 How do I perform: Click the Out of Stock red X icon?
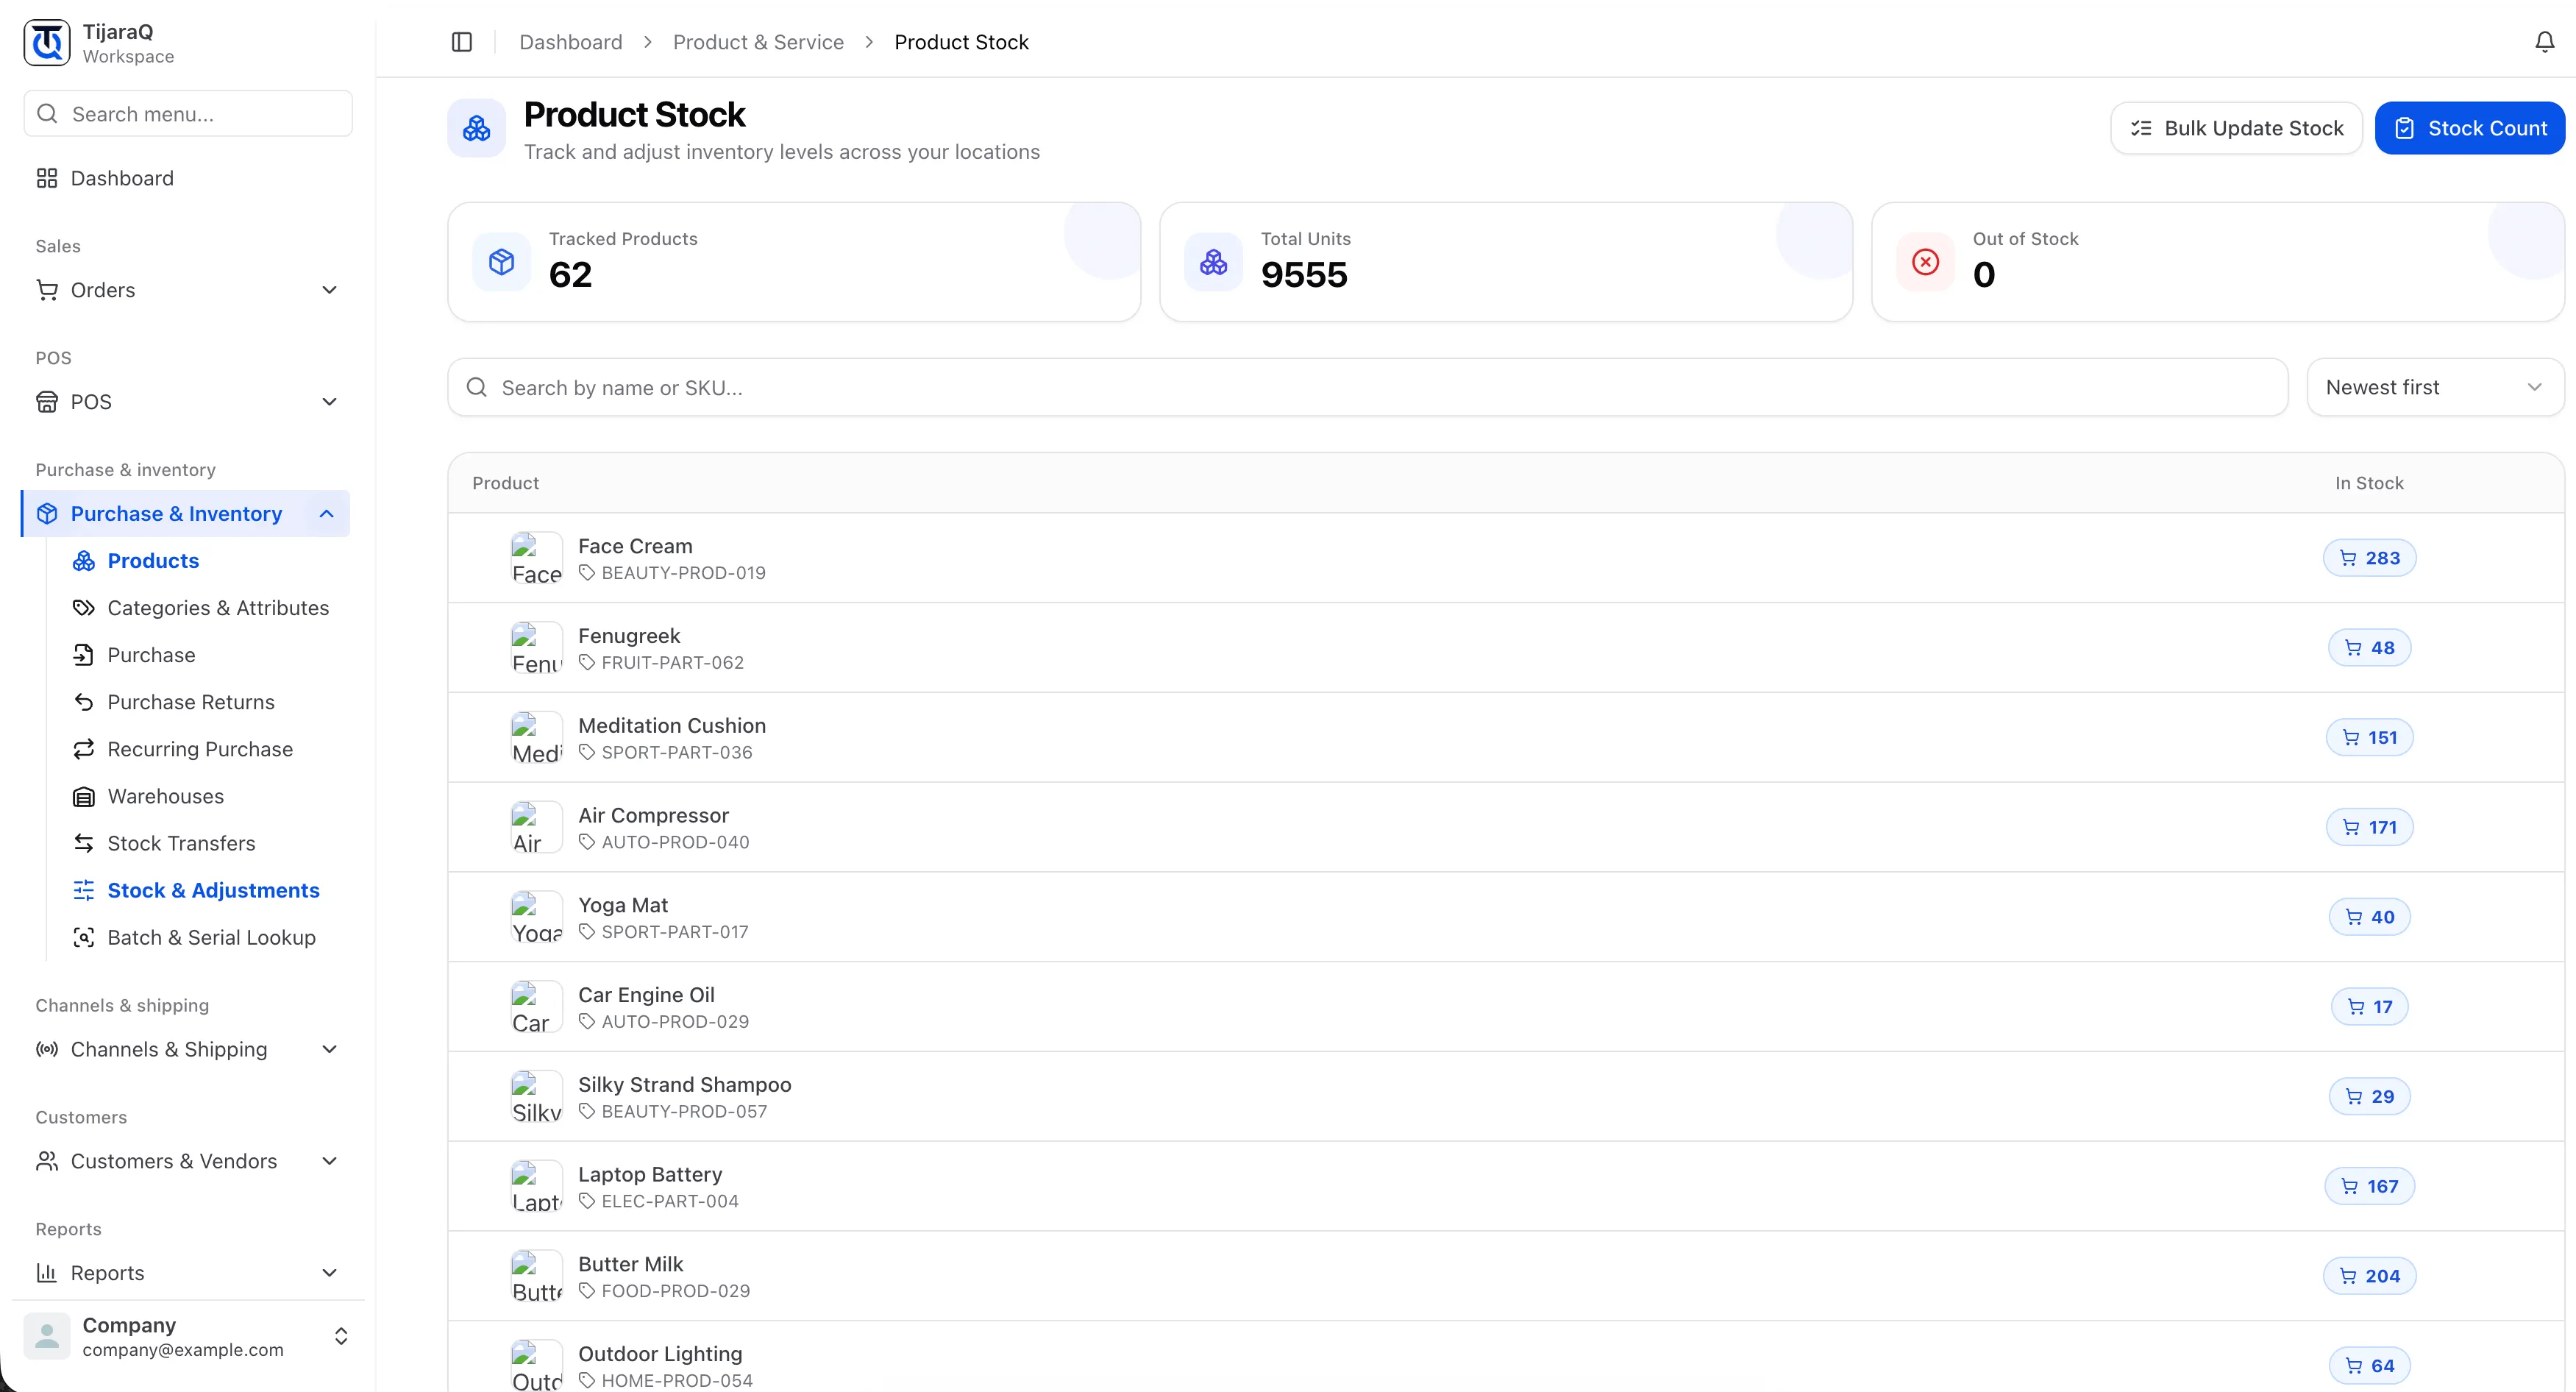click(1925, 262)
